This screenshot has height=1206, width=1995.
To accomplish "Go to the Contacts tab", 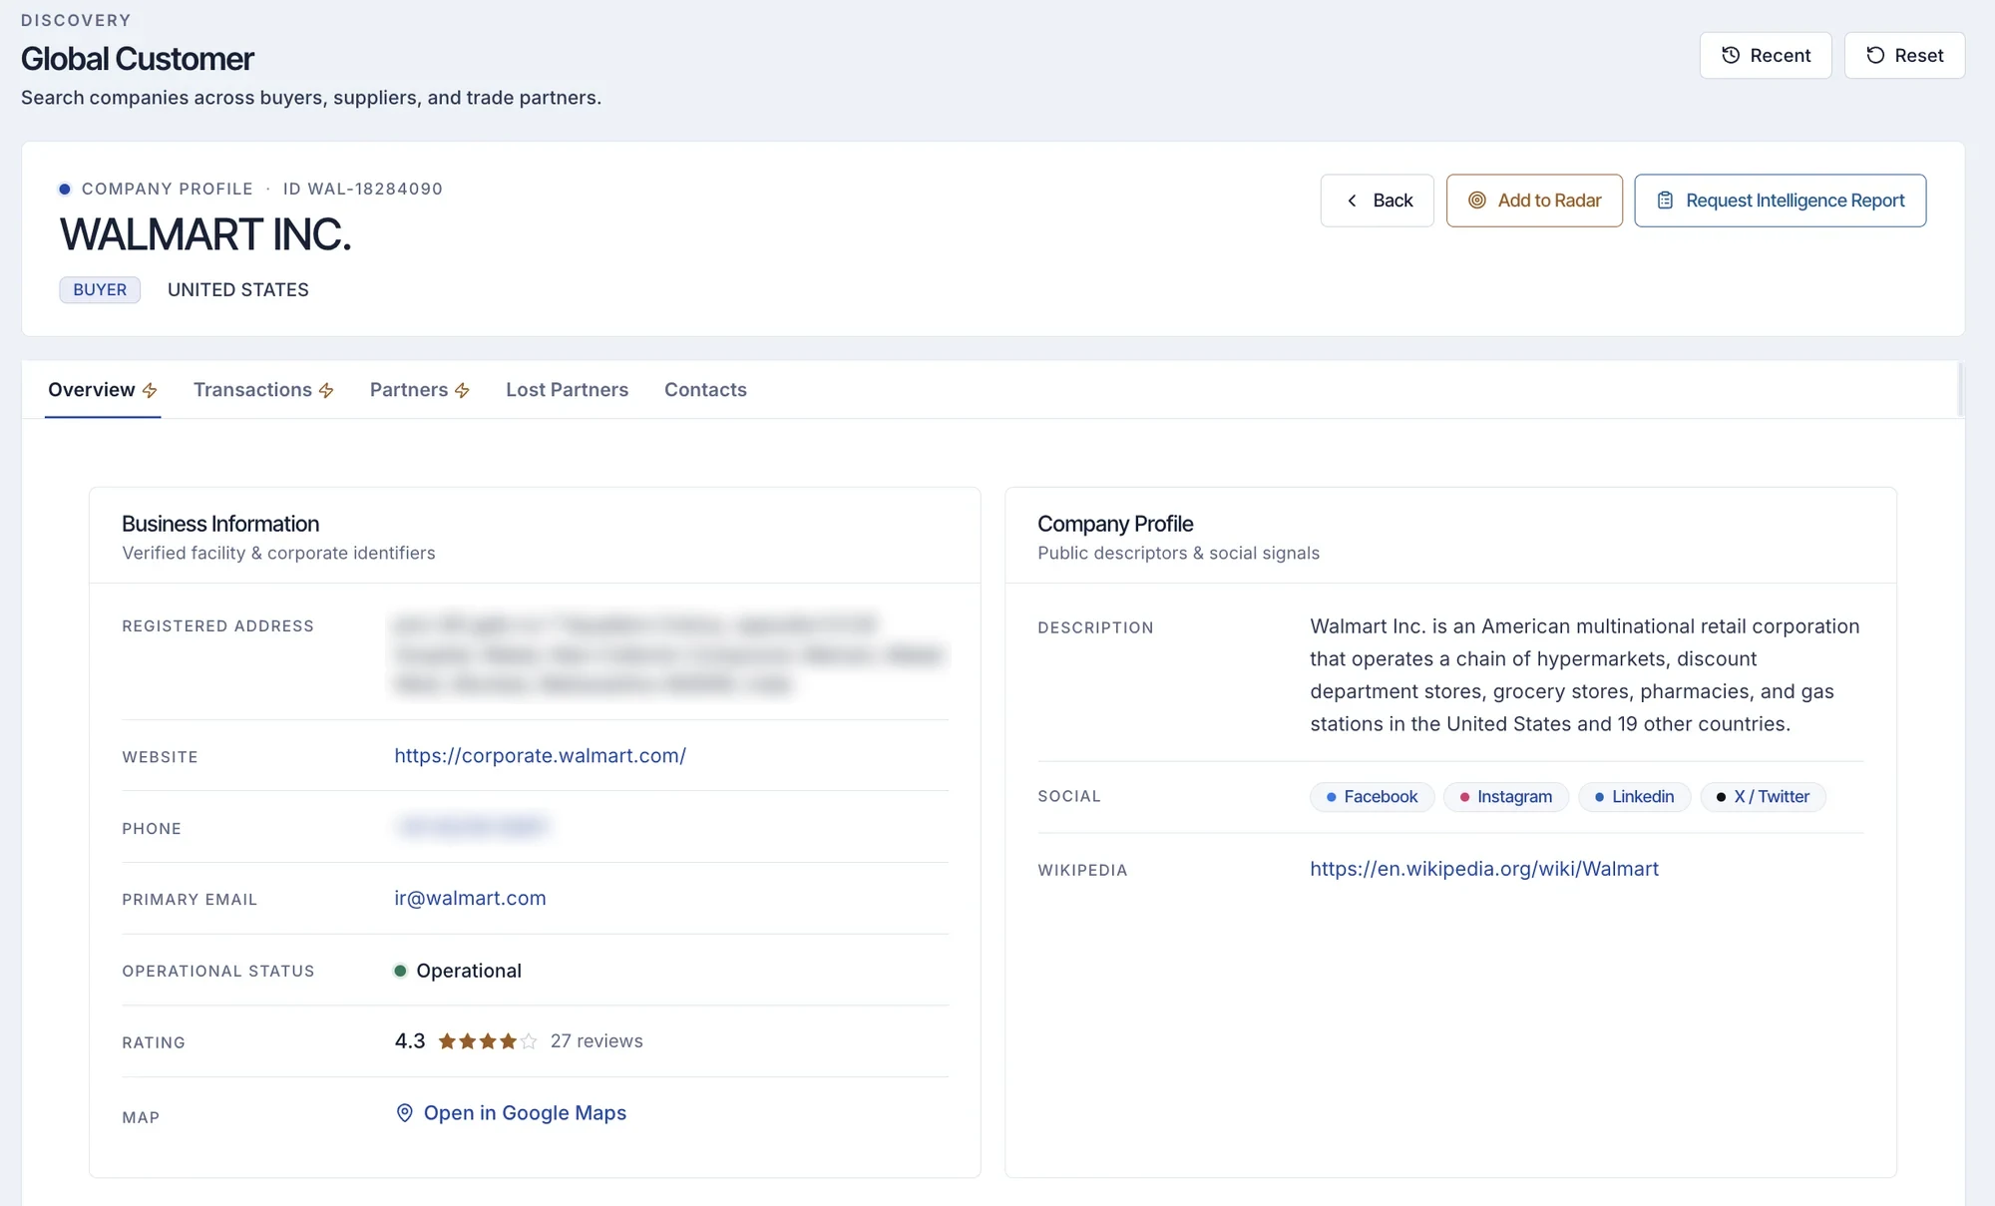I will pos(705,390).
